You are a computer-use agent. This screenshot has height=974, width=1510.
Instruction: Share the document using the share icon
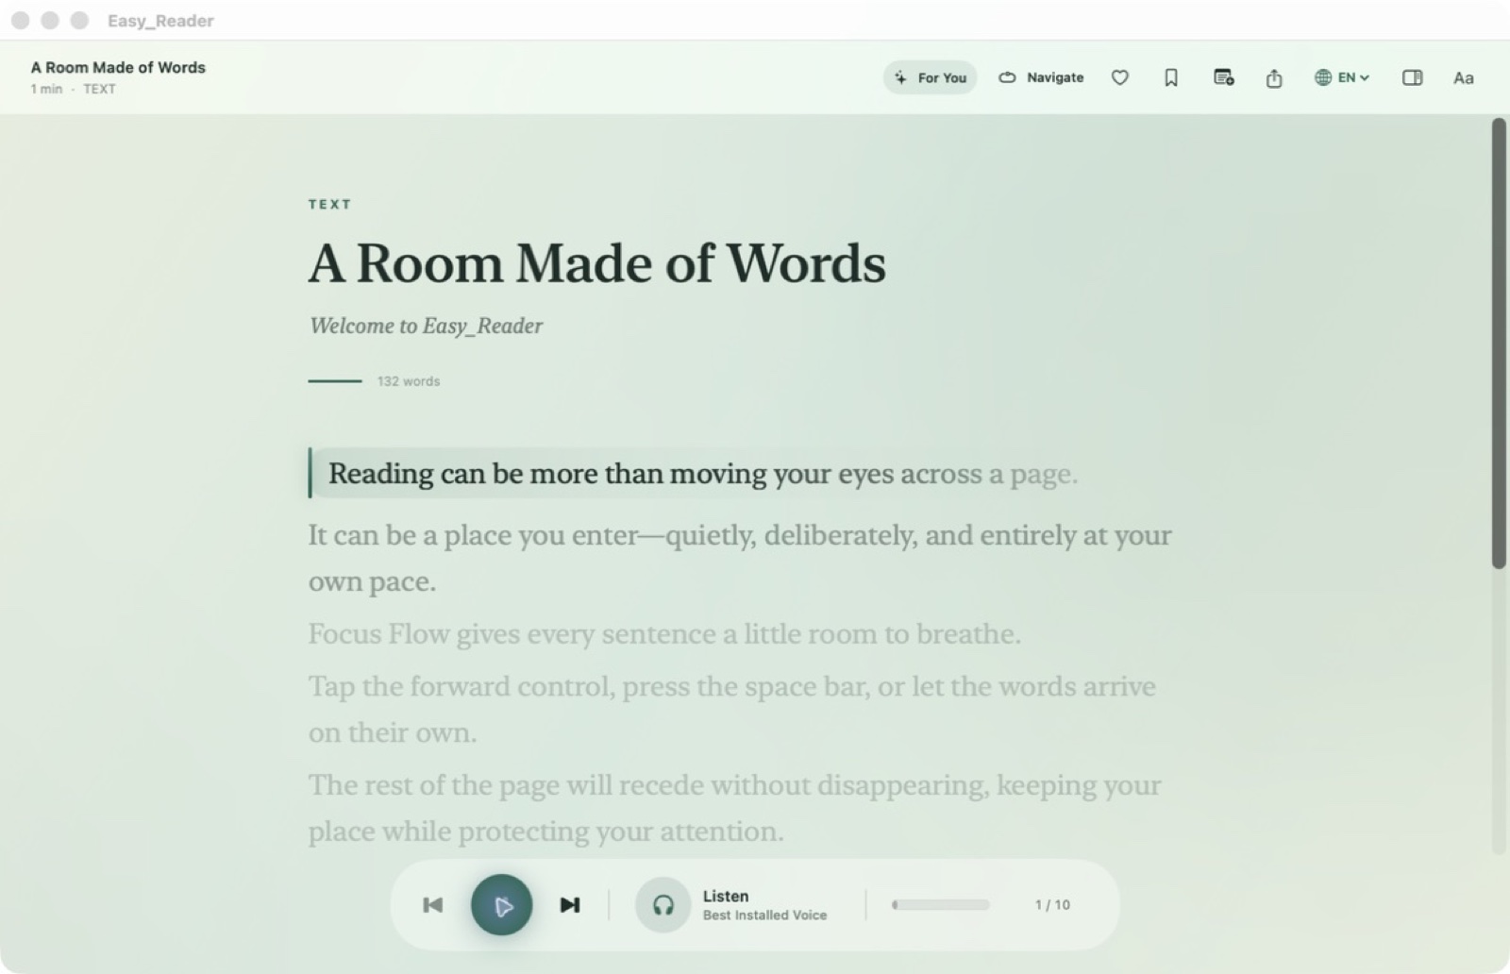click(x=1274, y=77)
